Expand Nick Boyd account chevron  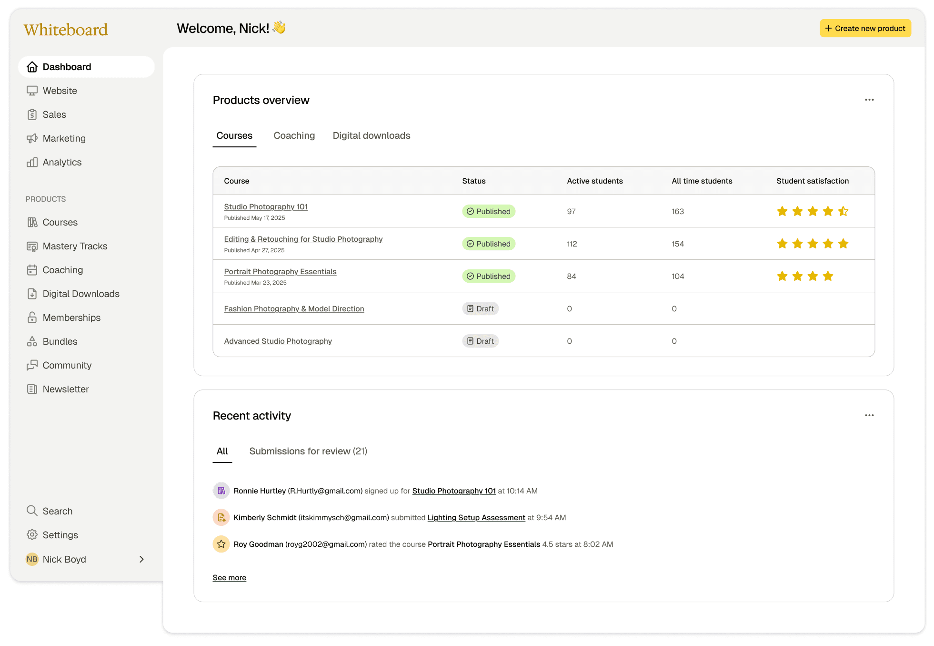click(x=141, y=559)
